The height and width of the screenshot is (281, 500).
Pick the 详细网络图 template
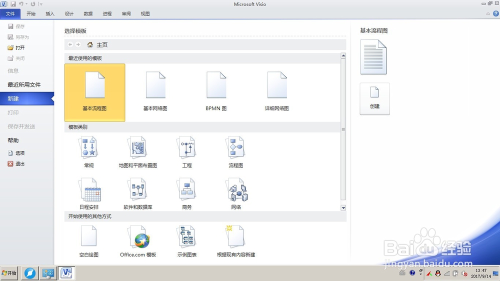coord(277,92)
